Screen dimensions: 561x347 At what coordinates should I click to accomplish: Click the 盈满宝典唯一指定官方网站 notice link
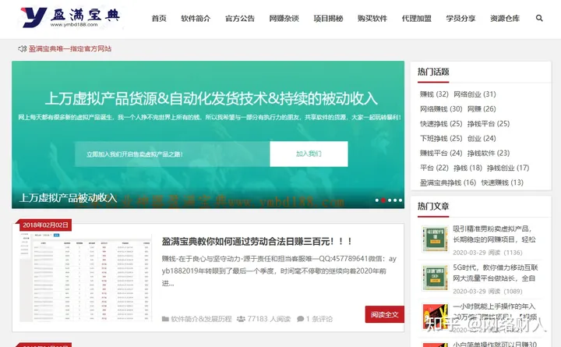[x=70, y=48]
